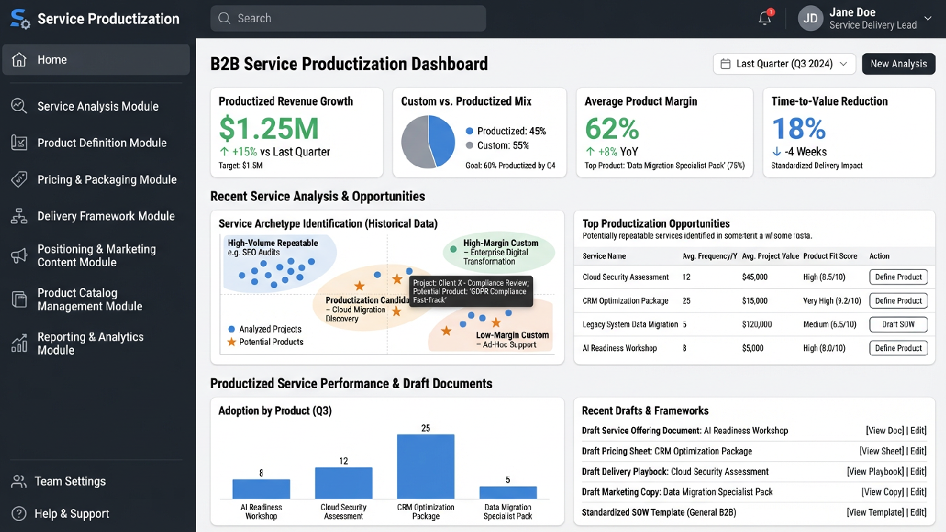
Task: Go to Home in the sidebar
Action: pyautogui.click(x=96, y=60)
